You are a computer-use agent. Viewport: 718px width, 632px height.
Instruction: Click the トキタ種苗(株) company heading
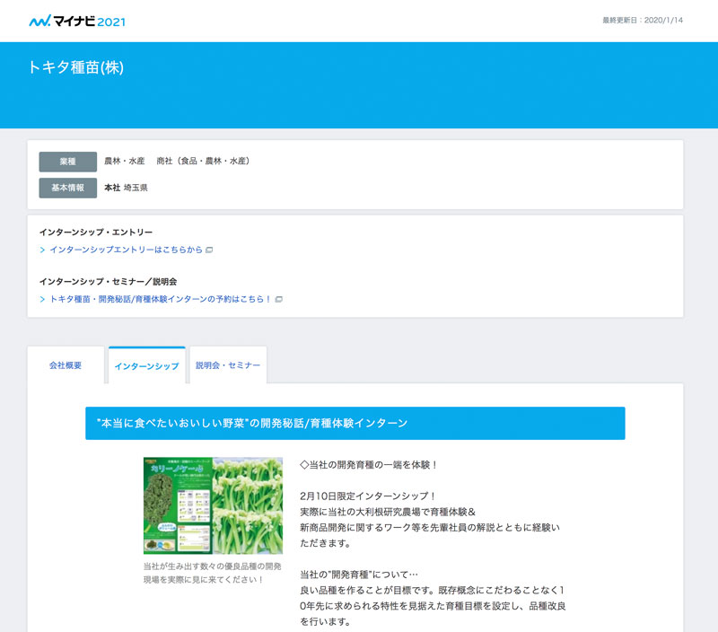coord(76,67)
